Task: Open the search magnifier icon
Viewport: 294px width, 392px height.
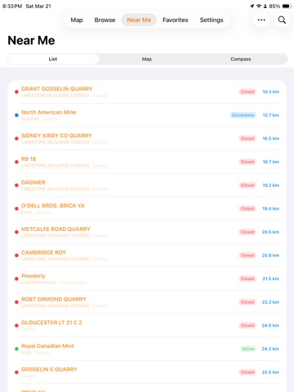Action: pyautogui.click(x=282, y=20)
